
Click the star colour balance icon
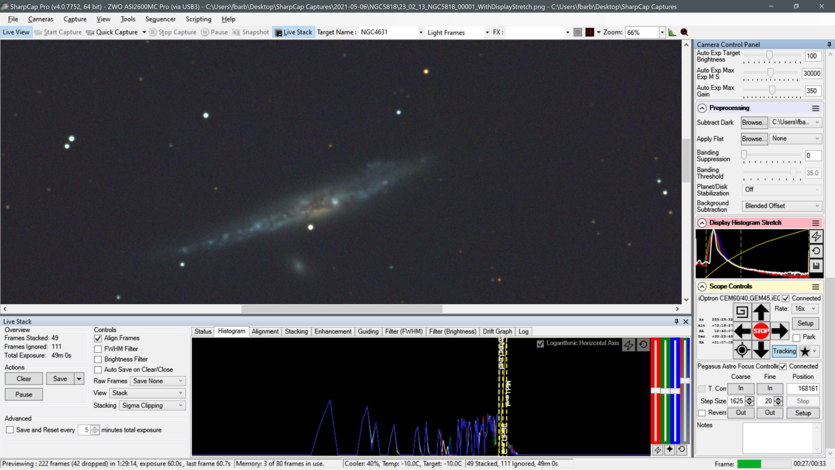click(670, 450)
